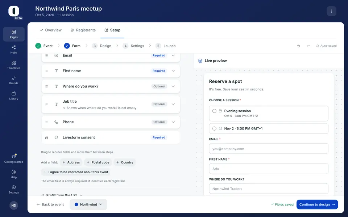Select the Nov 2 session radio button
This screenshot has height=217, width=348.
pos(214,128)
